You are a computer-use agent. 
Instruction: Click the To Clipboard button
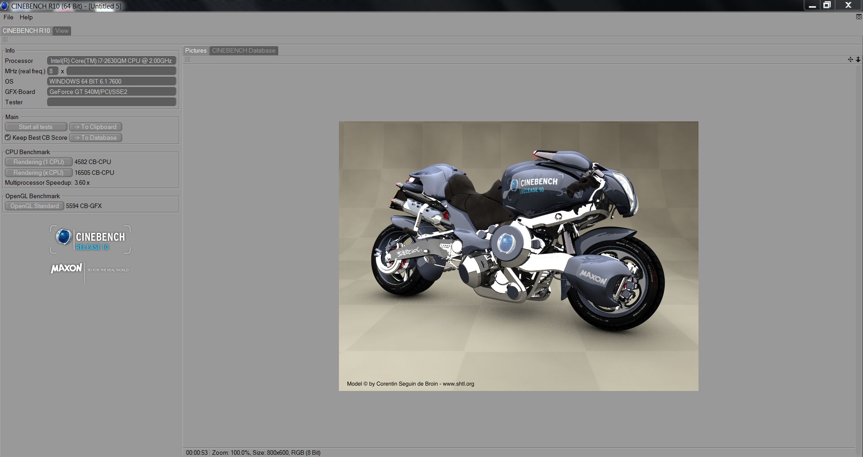(95, 127)
